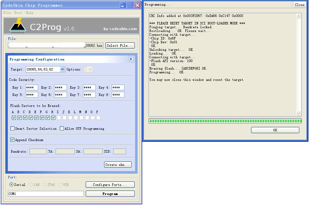Image resolution: width=309 pixels, height=205 pixels.
Task: Click the SID field
Action: [119, 151]
